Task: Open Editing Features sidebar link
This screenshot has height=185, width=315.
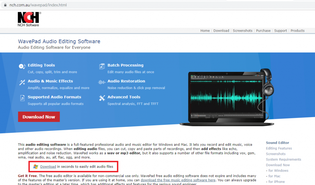Action: 279,148
